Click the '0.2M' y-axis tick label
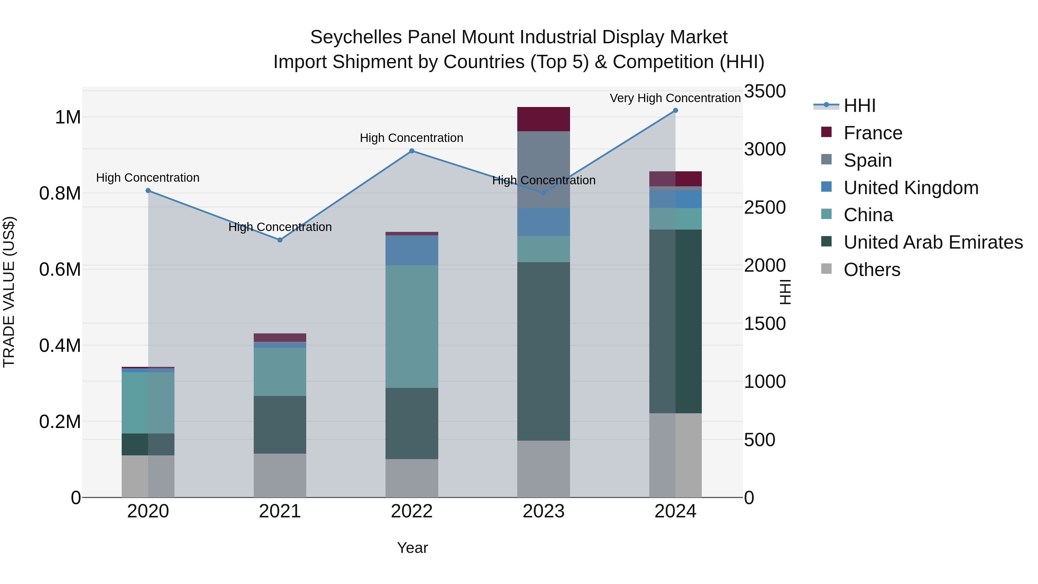Screen dimensions: 1038x584 (x=60, y=422)
